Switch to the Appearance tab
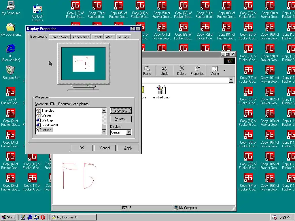This screenshot has height=221, width=295. point(81,37)
